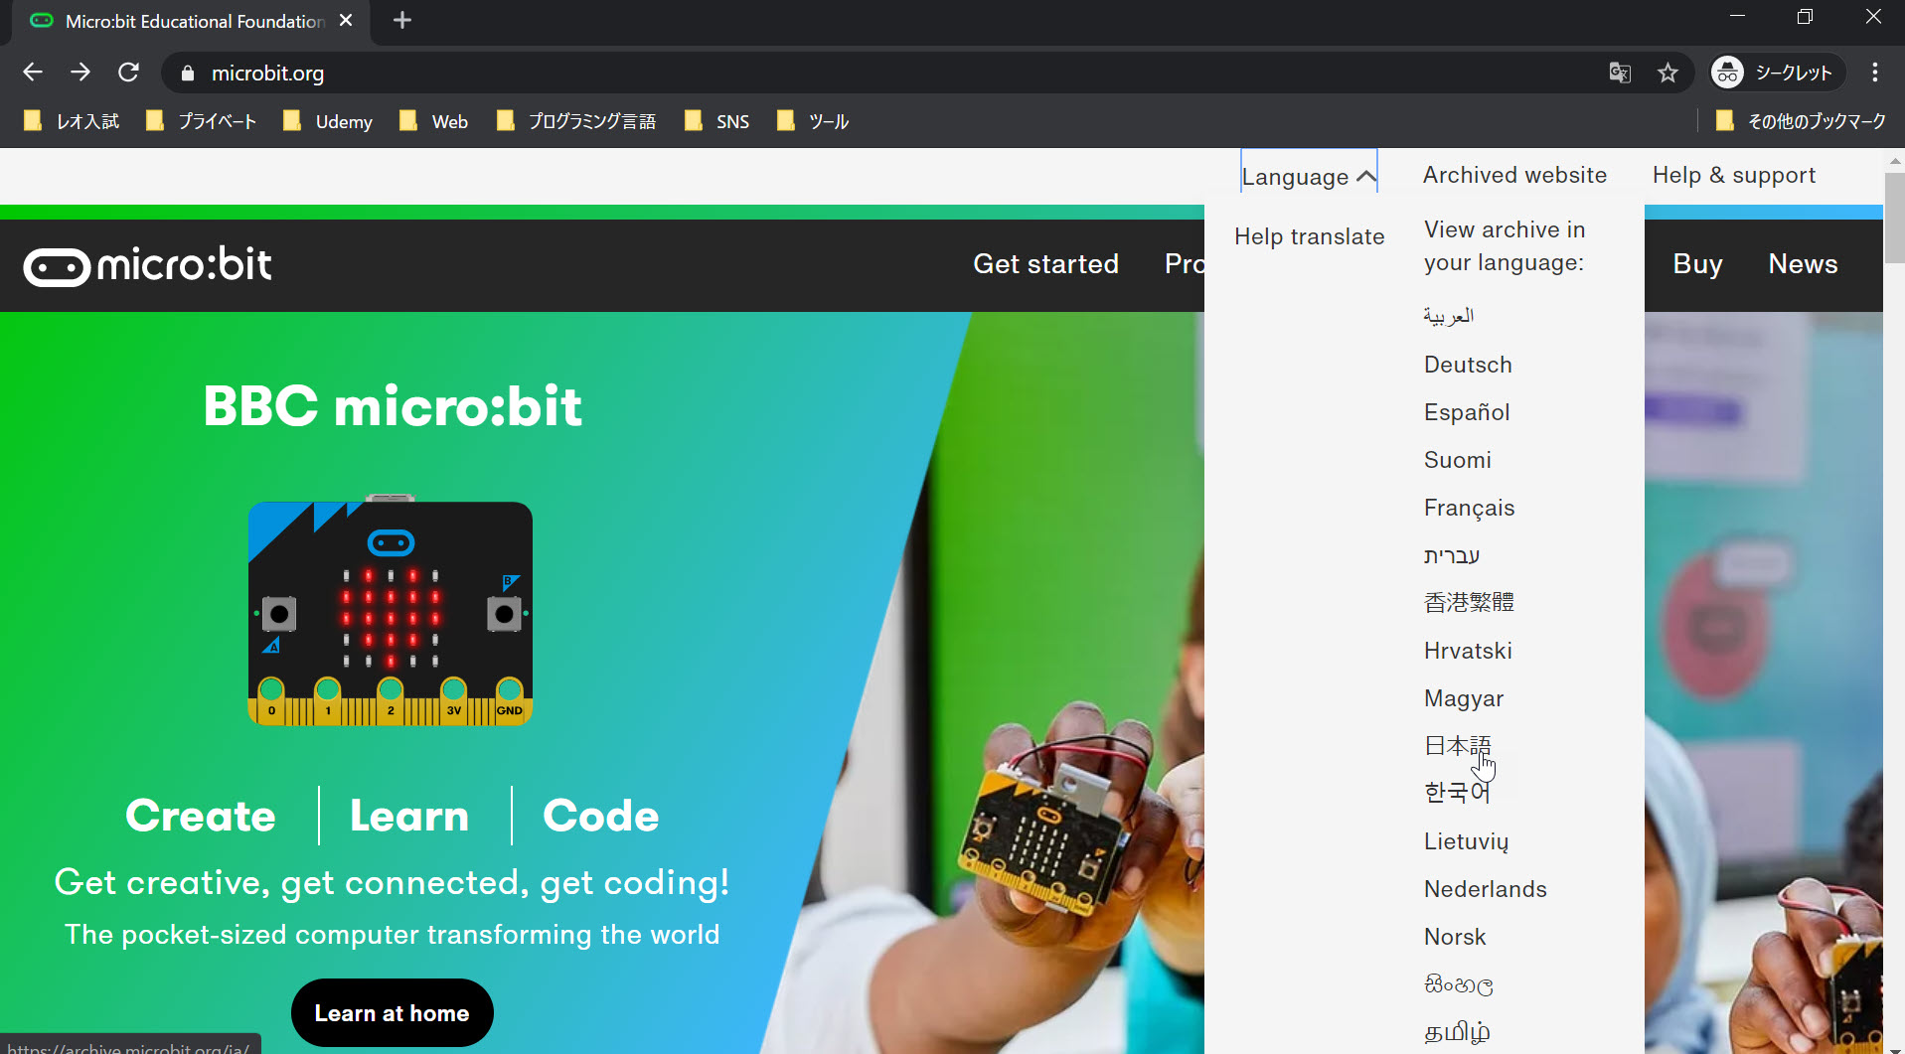Open the プライベート bookmark folder

[202, 121]
